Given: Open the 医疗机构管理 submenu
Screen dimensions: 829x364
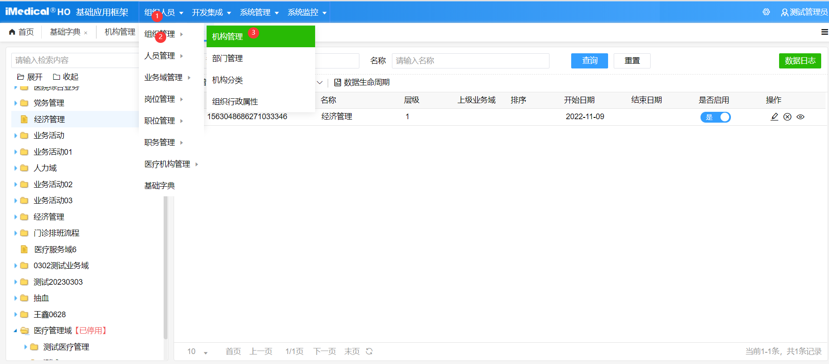Looking at the screenshot, I should (x=171, y=164).
